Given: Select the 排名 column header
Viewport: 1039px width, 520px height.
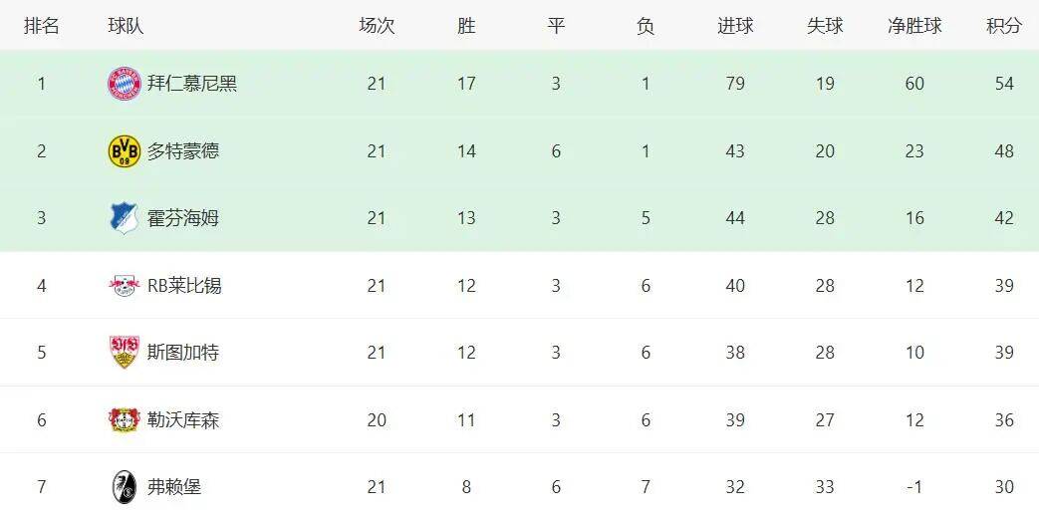Looking at the screenshot, I should pos(42,26).
